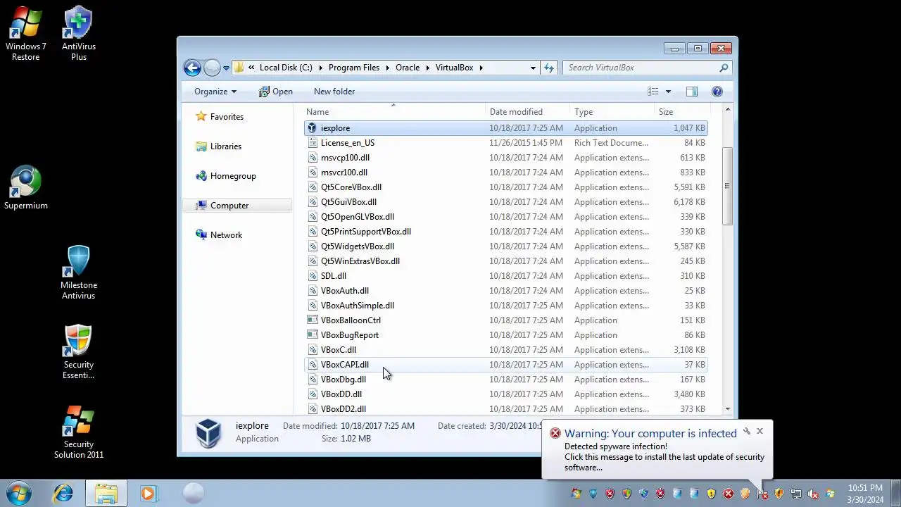Select the iexplore application file
The image size is (901, 507).
click(x=505, y=128)
